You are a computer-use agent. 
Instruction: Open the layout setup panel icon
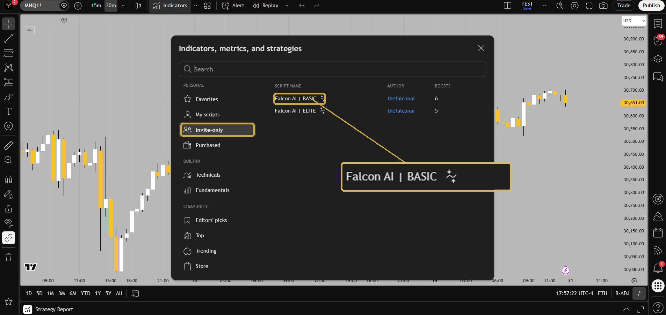[x=507, y=6]
